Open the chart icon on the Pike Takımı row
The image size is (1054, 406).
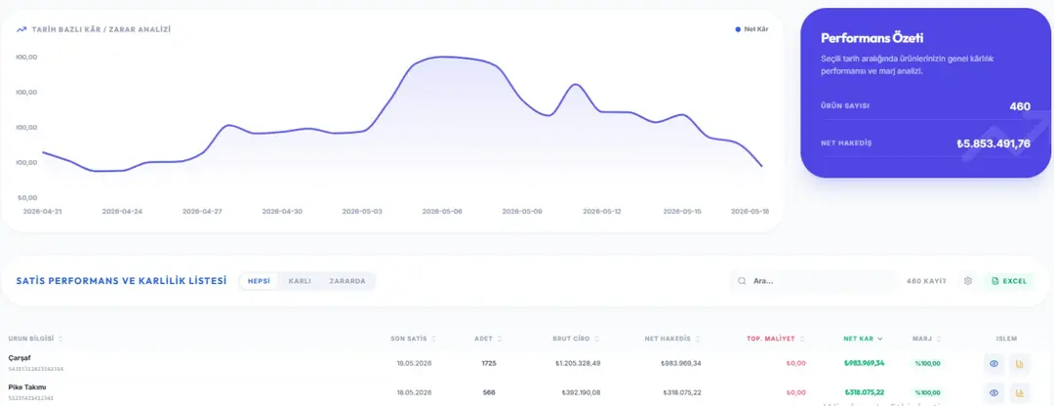pos(1020,392)
